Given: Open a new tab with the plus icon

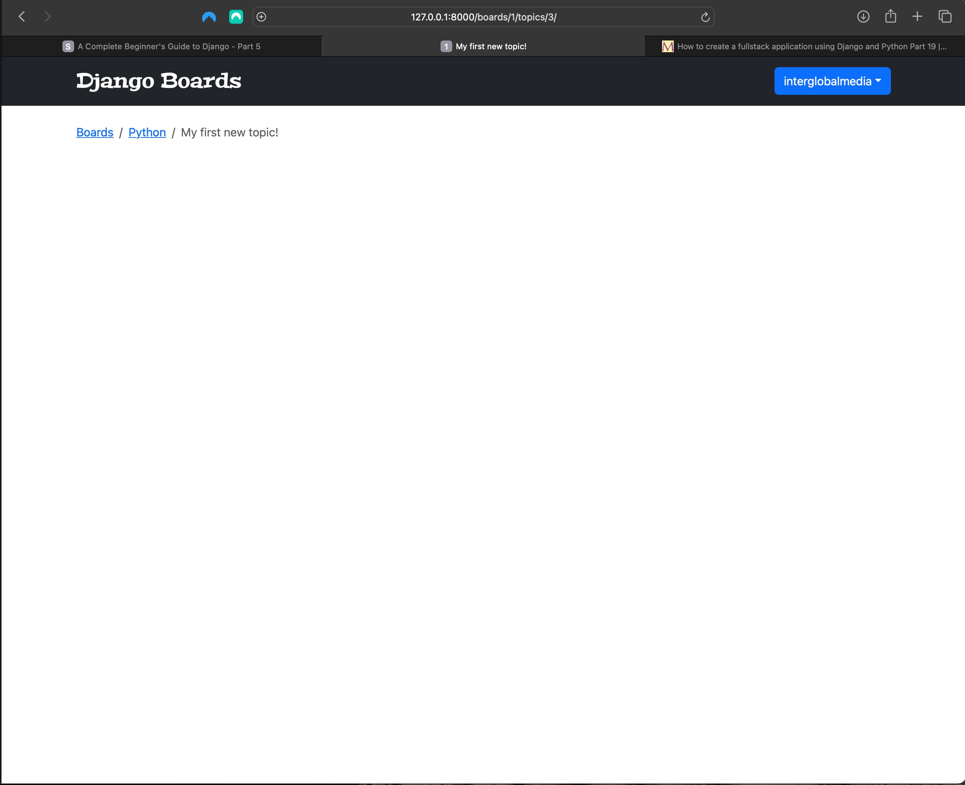Looking at the screenshot, I should [917, 17].
